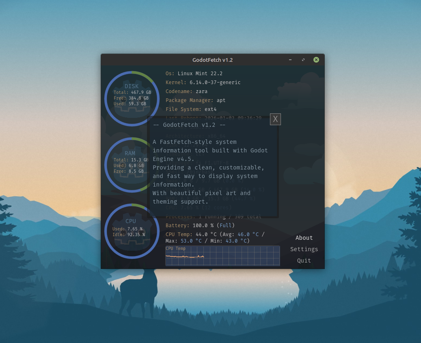Minimize the GodotFetch window
This screenshot has height=343, width=421.
point(290,60)
